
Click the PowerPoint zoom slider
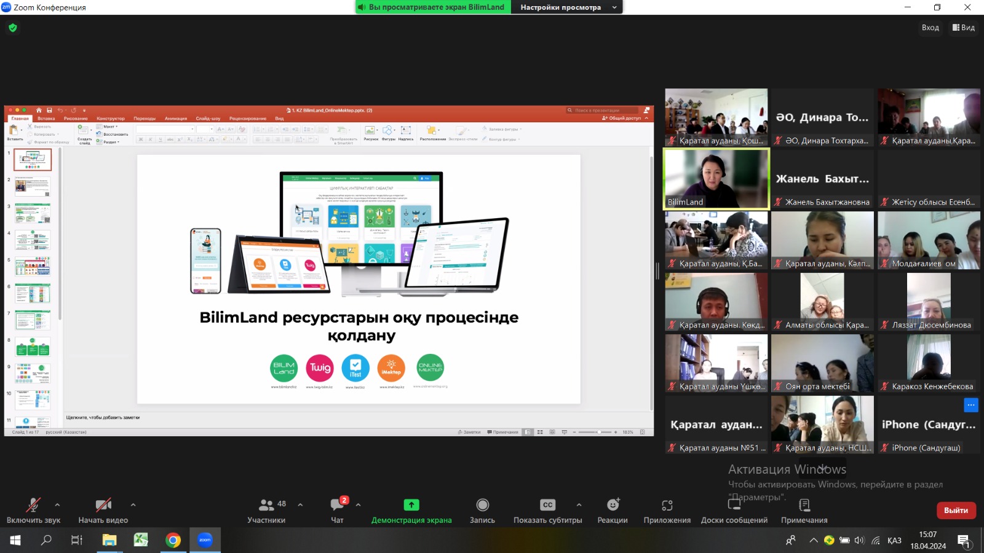click(x=595, y=432)
